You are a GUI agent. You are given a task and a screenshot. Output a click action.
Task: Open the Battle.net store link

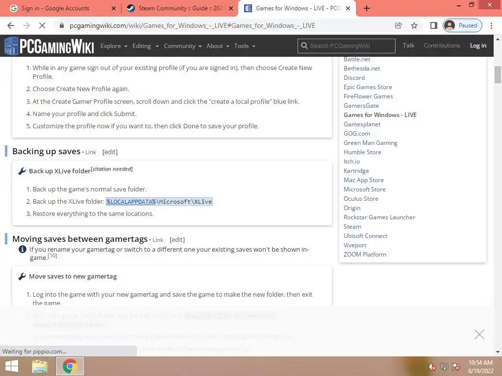[357, 59]
